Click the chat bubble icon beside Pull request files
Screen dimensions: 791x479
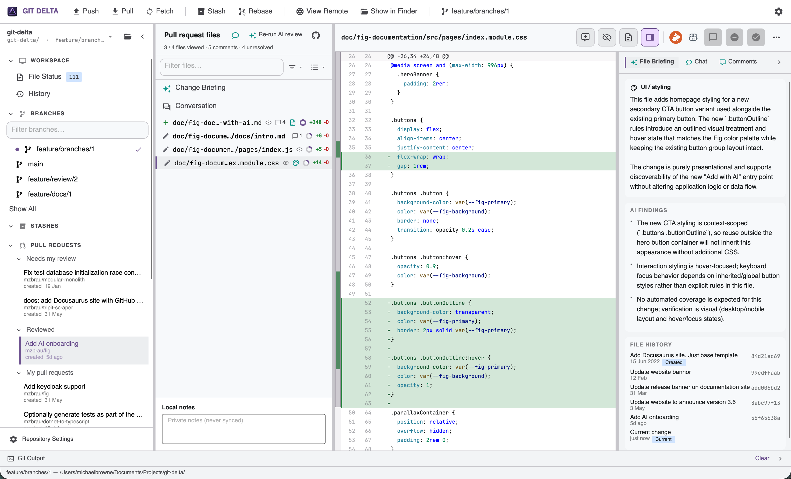point(235,35)
